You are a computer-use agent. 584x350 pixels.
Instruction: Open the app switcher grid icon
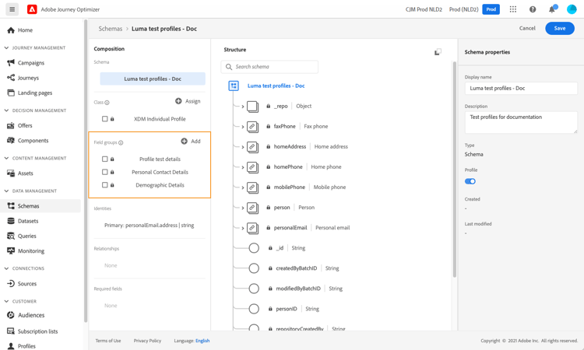(x=513, y=9)
